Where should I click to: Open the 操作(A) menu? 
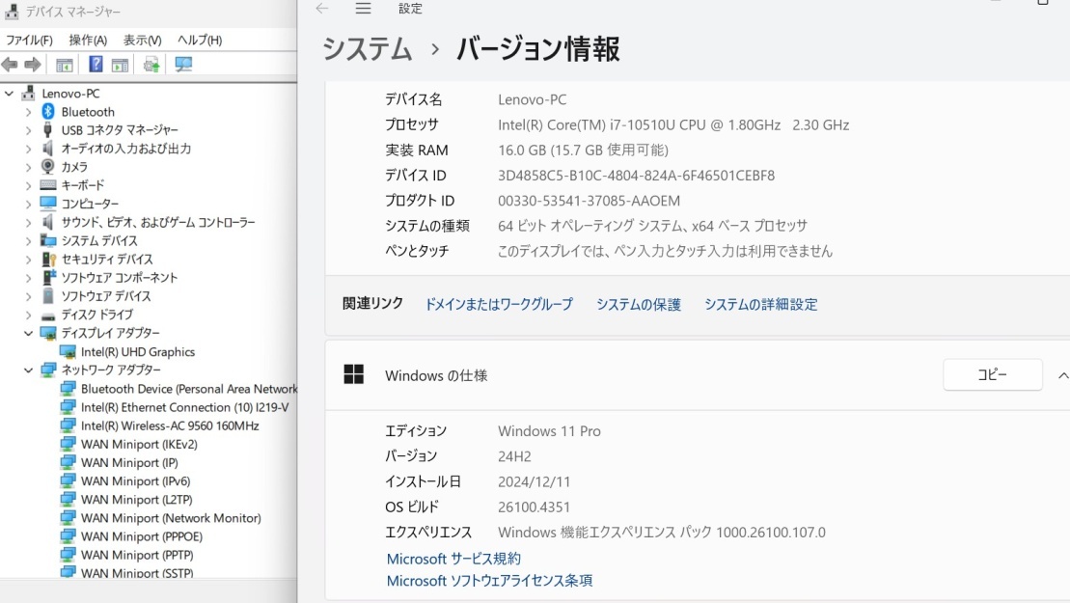click(88, 41)
